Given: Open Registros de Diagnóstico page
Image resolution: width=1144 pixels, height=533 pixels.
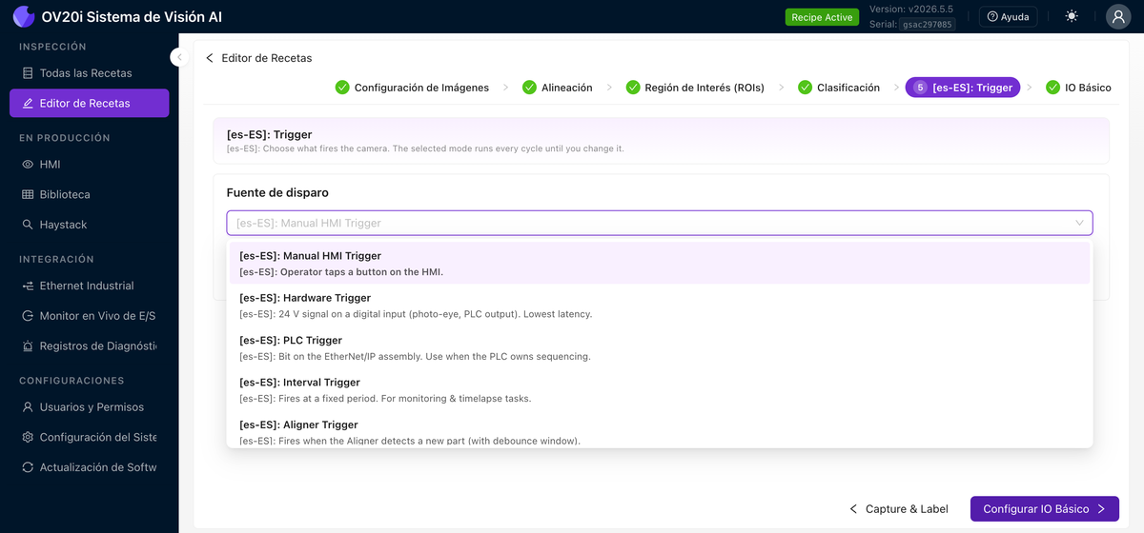Looking at the screenshot, I should pyautogui.click(x=90, y=346).
